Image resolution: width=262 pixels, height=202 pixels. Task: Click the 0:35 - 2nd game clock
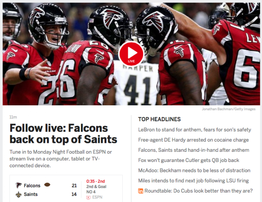pos(95,181)
